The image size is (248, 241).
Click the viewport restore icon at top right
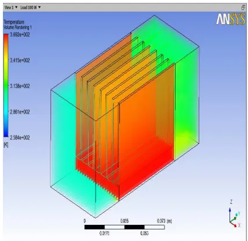[243, 8]
